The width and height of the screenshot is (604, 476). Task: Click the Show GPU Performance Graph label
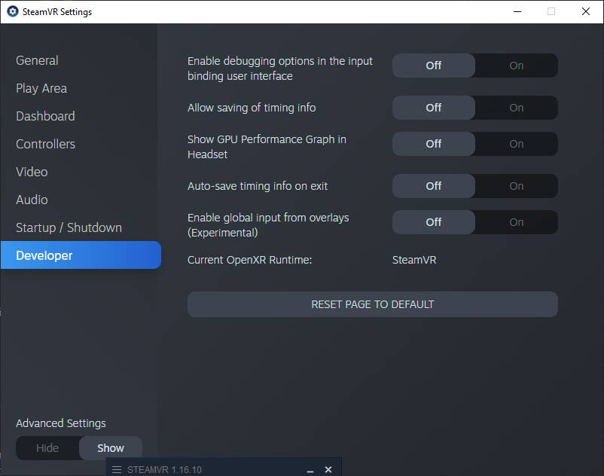[x=267, y=147]
